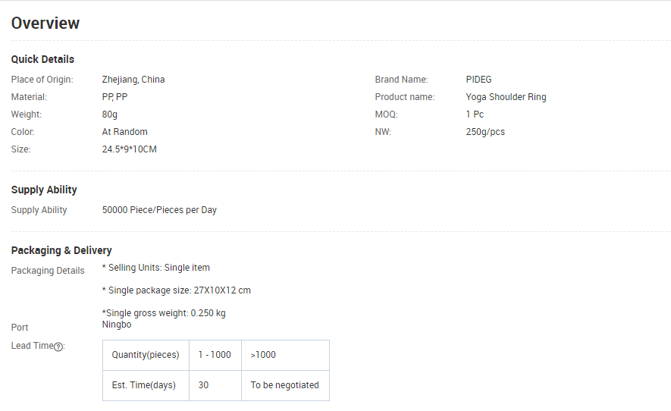This screenshot has height=411, width=671.
Task: Click the 250g/pcs net weight value
Action: [485, 132]
